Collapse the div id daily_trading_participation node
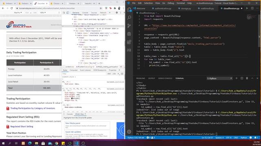Image resolution: width=261 pixels, height=146 pixels. pos(73,24)
